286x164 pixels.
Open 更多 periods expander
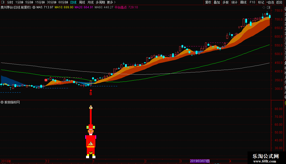tap(111, 2)
